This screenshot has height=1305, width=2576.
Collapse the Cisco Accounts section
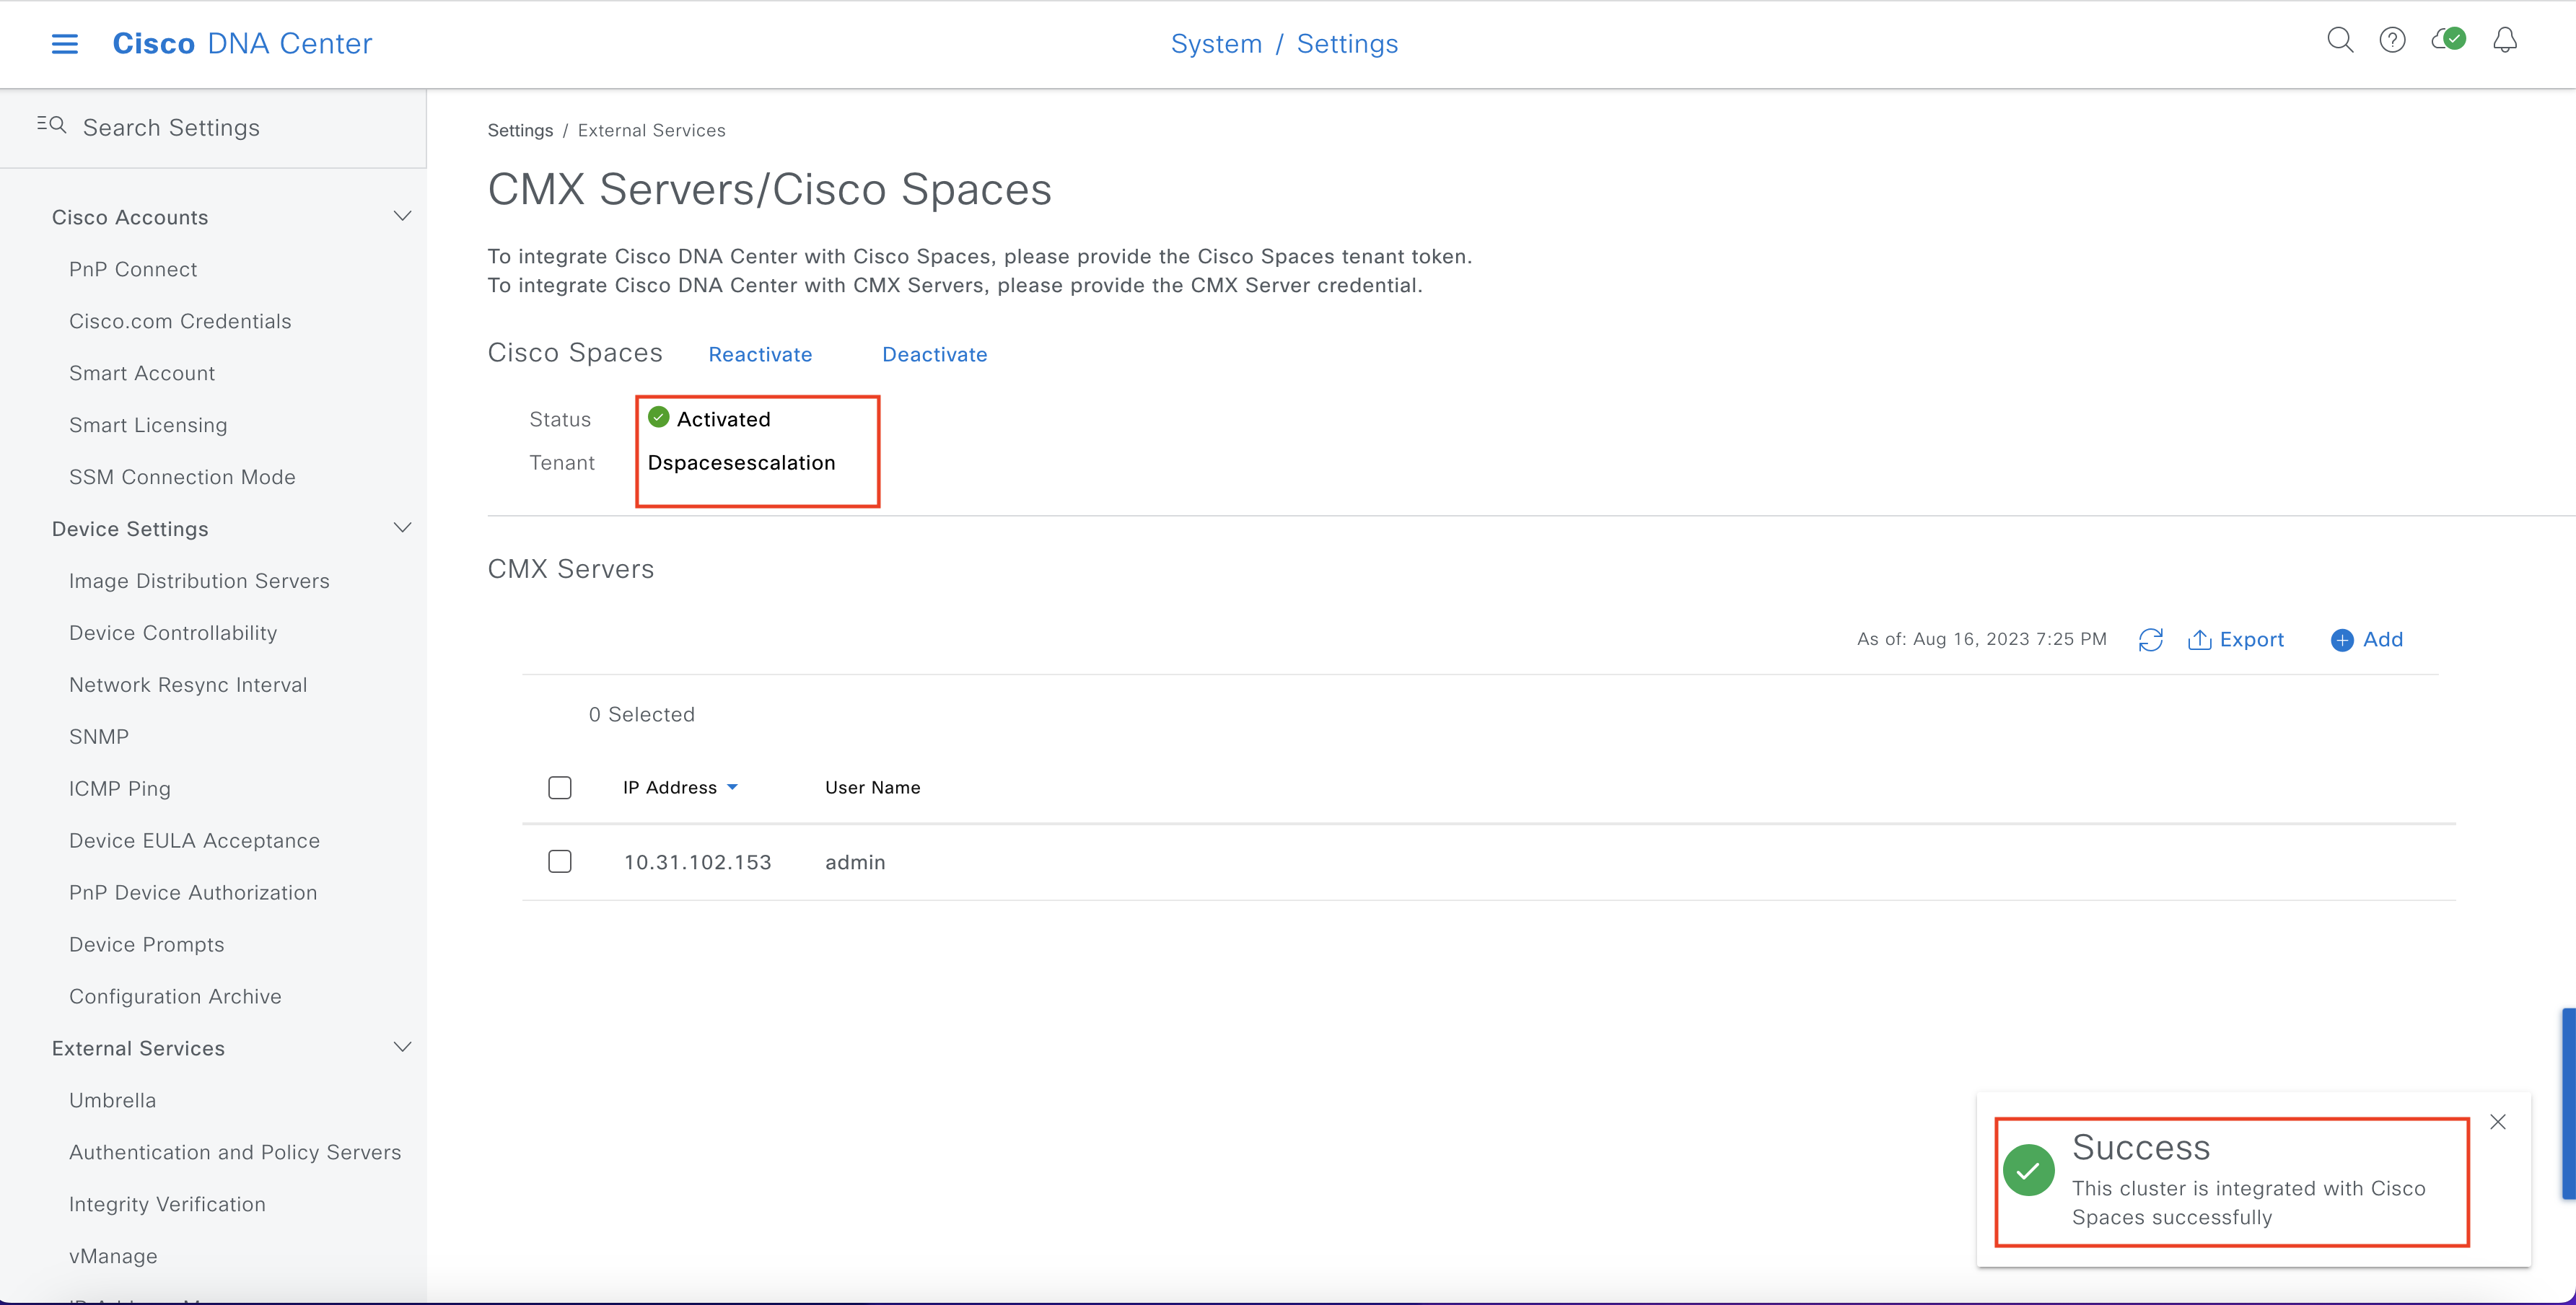click(x=402, y=217)
